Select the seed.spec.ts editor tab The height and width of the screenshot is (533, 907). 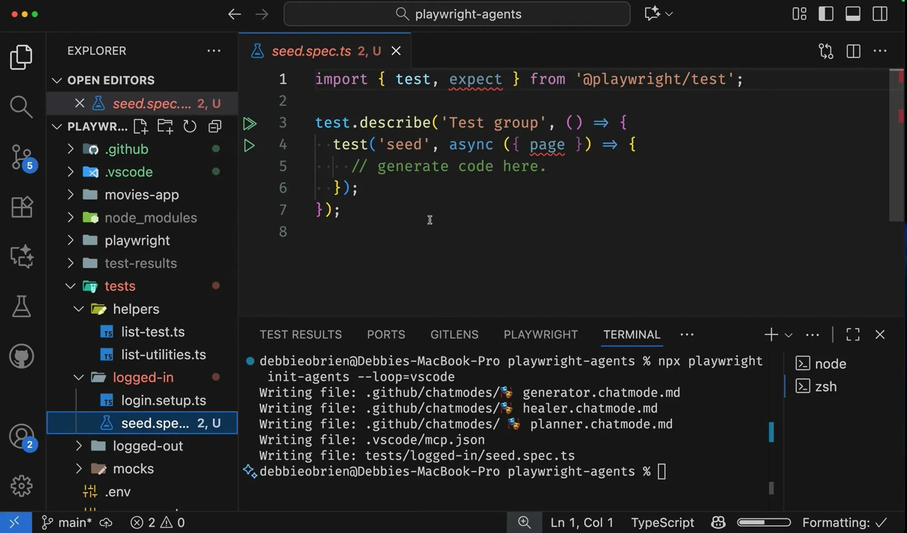(x=325, y=51)
